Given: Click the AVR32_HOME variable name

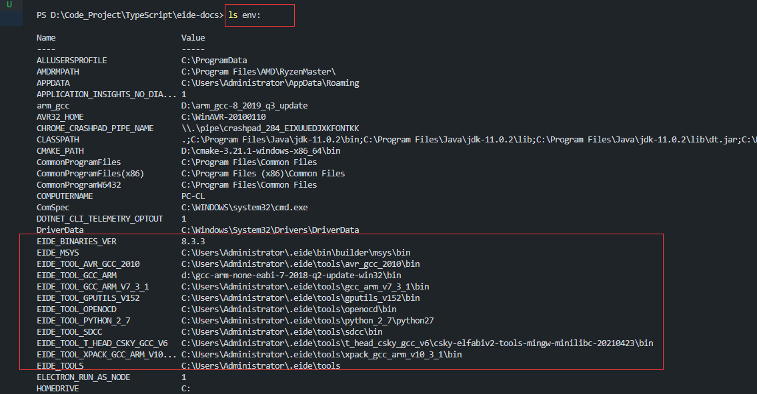Looking at the screenshot, I should pos(60,116).
